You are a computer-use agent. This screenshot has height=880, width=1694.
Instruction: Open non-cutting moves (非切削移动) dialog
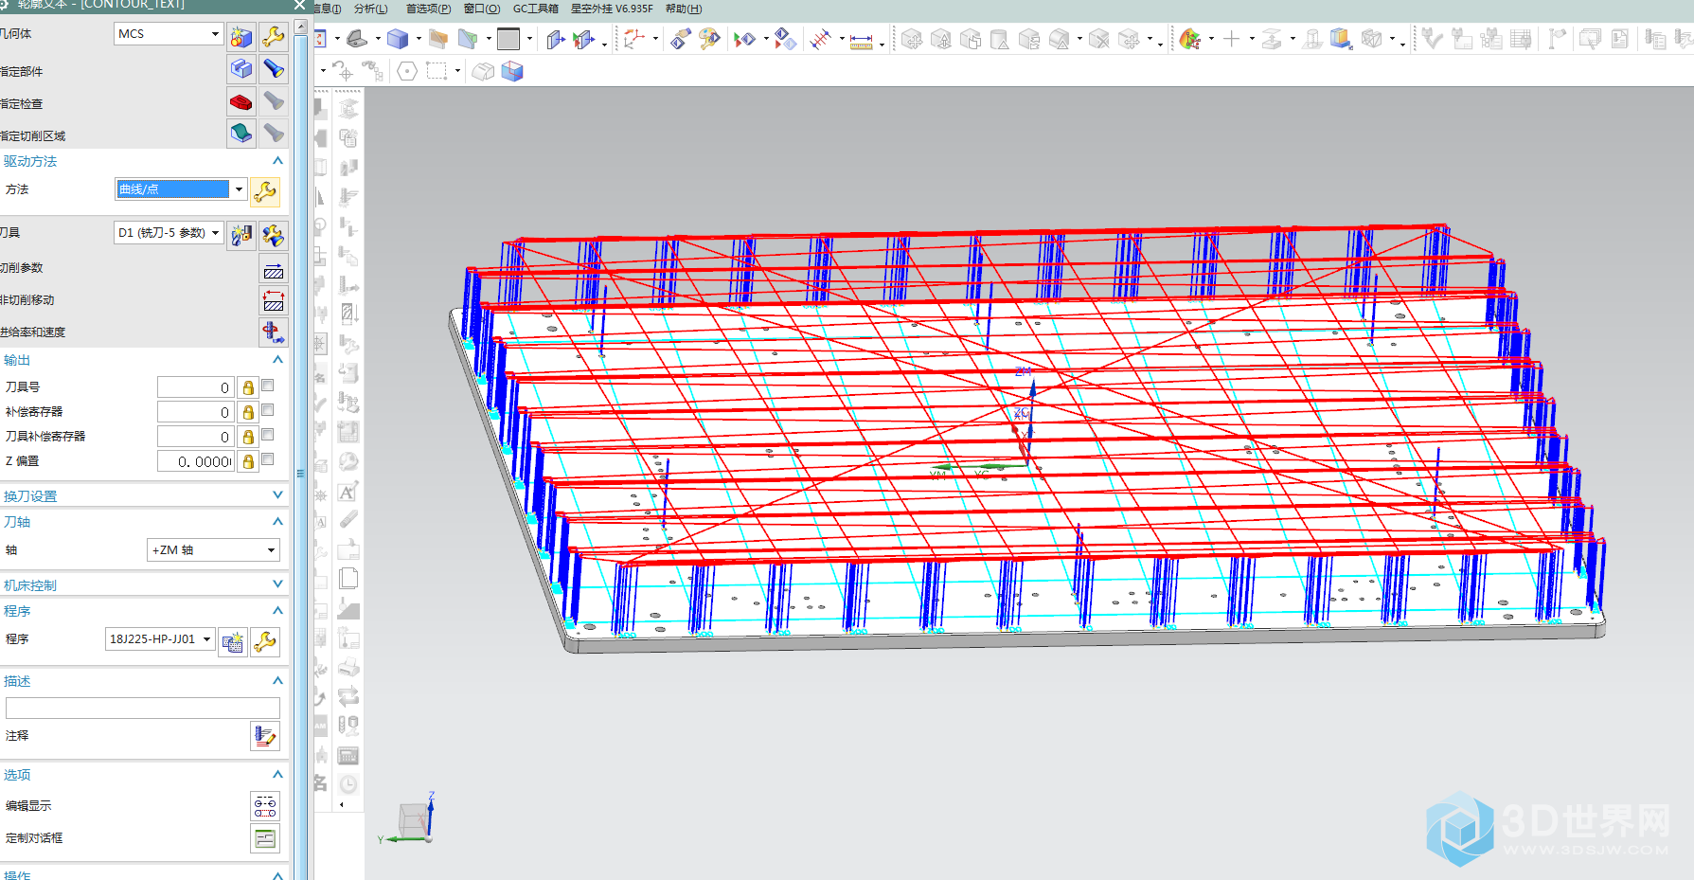click(274, 301)
